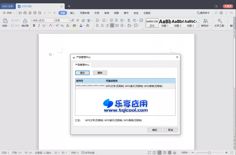The width and height of the screenshot is (236, 155).
Task: Click the eye-protection mode icon in status bar
Action: coord(174,152)
